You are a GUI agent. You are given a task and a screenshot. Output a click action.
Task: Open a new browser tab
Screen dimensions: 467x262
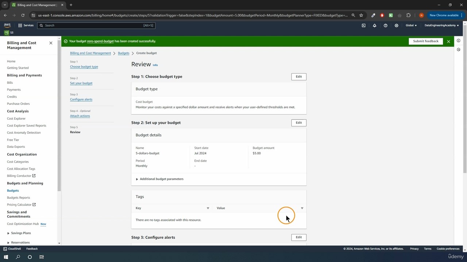(71, 5)
